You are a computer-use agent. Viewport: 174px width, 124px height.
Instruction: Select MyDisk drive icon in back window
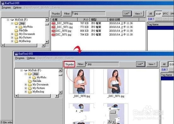12,20
